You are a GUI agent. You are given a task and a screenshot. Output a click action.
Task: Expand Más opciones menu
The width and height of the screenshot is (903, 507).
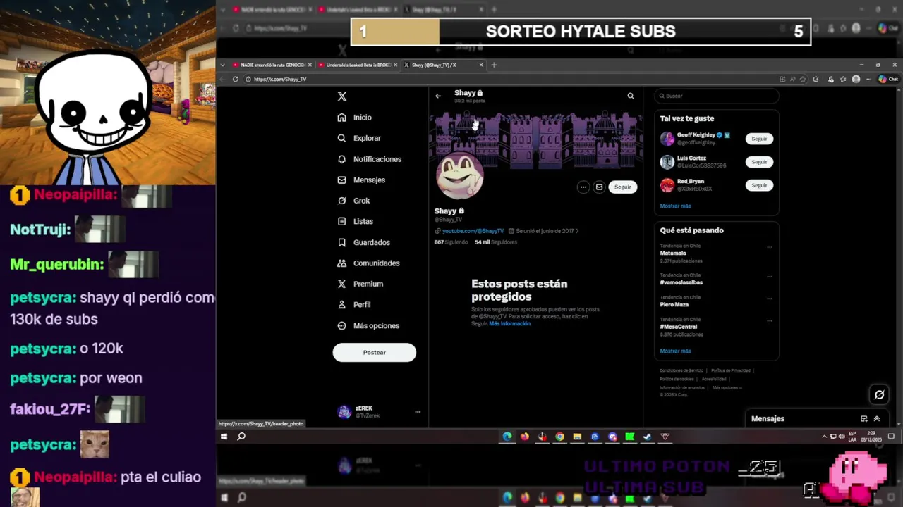click(368, 325)
